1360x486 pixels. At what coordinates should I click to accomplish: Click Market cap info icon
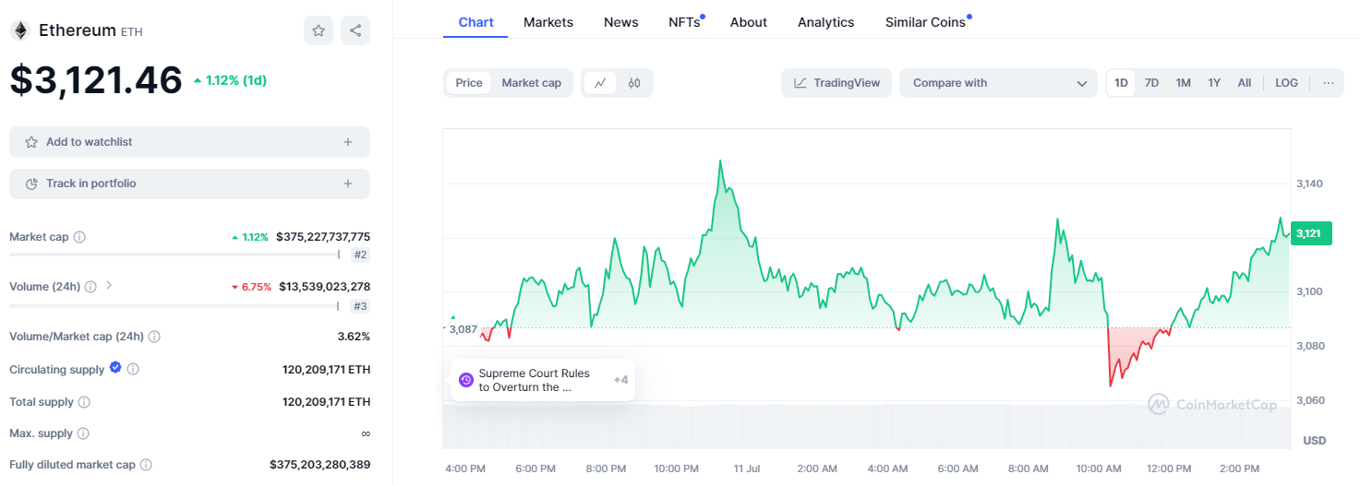point(79,237)
